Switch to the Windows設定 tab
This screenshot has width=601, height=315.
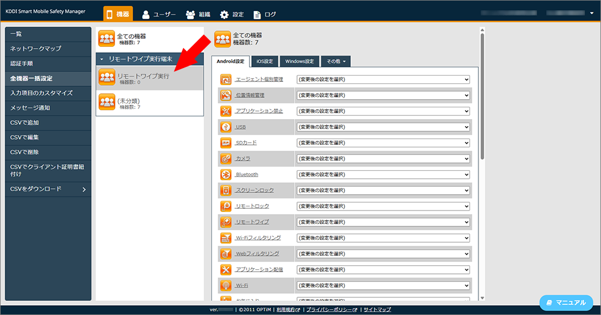pyautogui.click(x=299, y=62)
